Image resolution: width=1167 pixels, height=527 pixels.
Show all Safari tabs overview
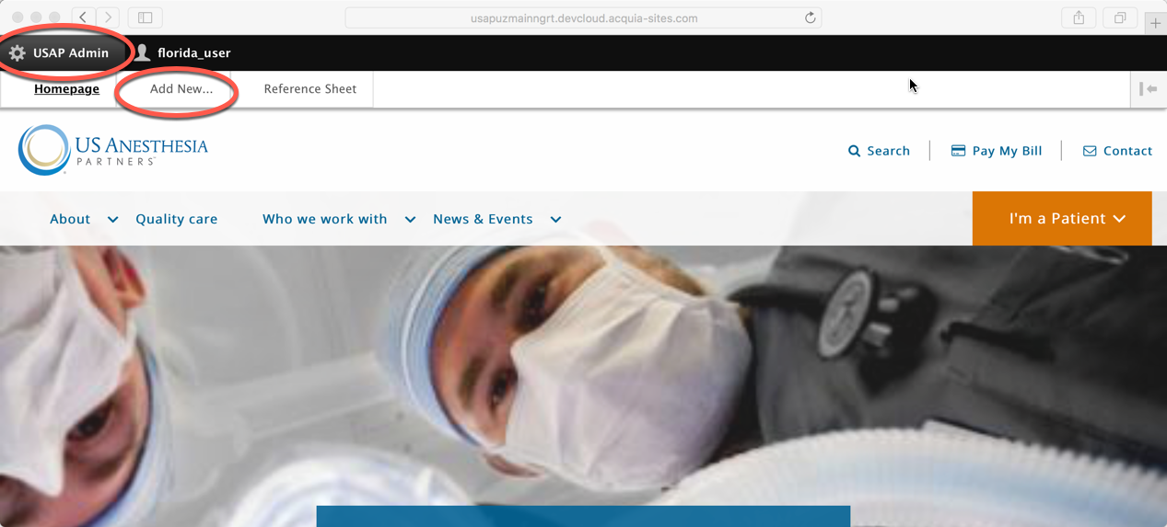tap(1120, 17)
